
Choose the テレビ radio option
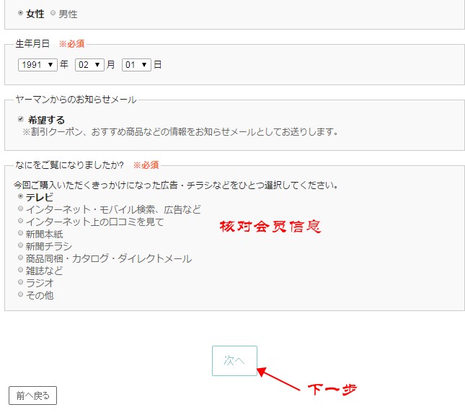[x=20, y=196]
